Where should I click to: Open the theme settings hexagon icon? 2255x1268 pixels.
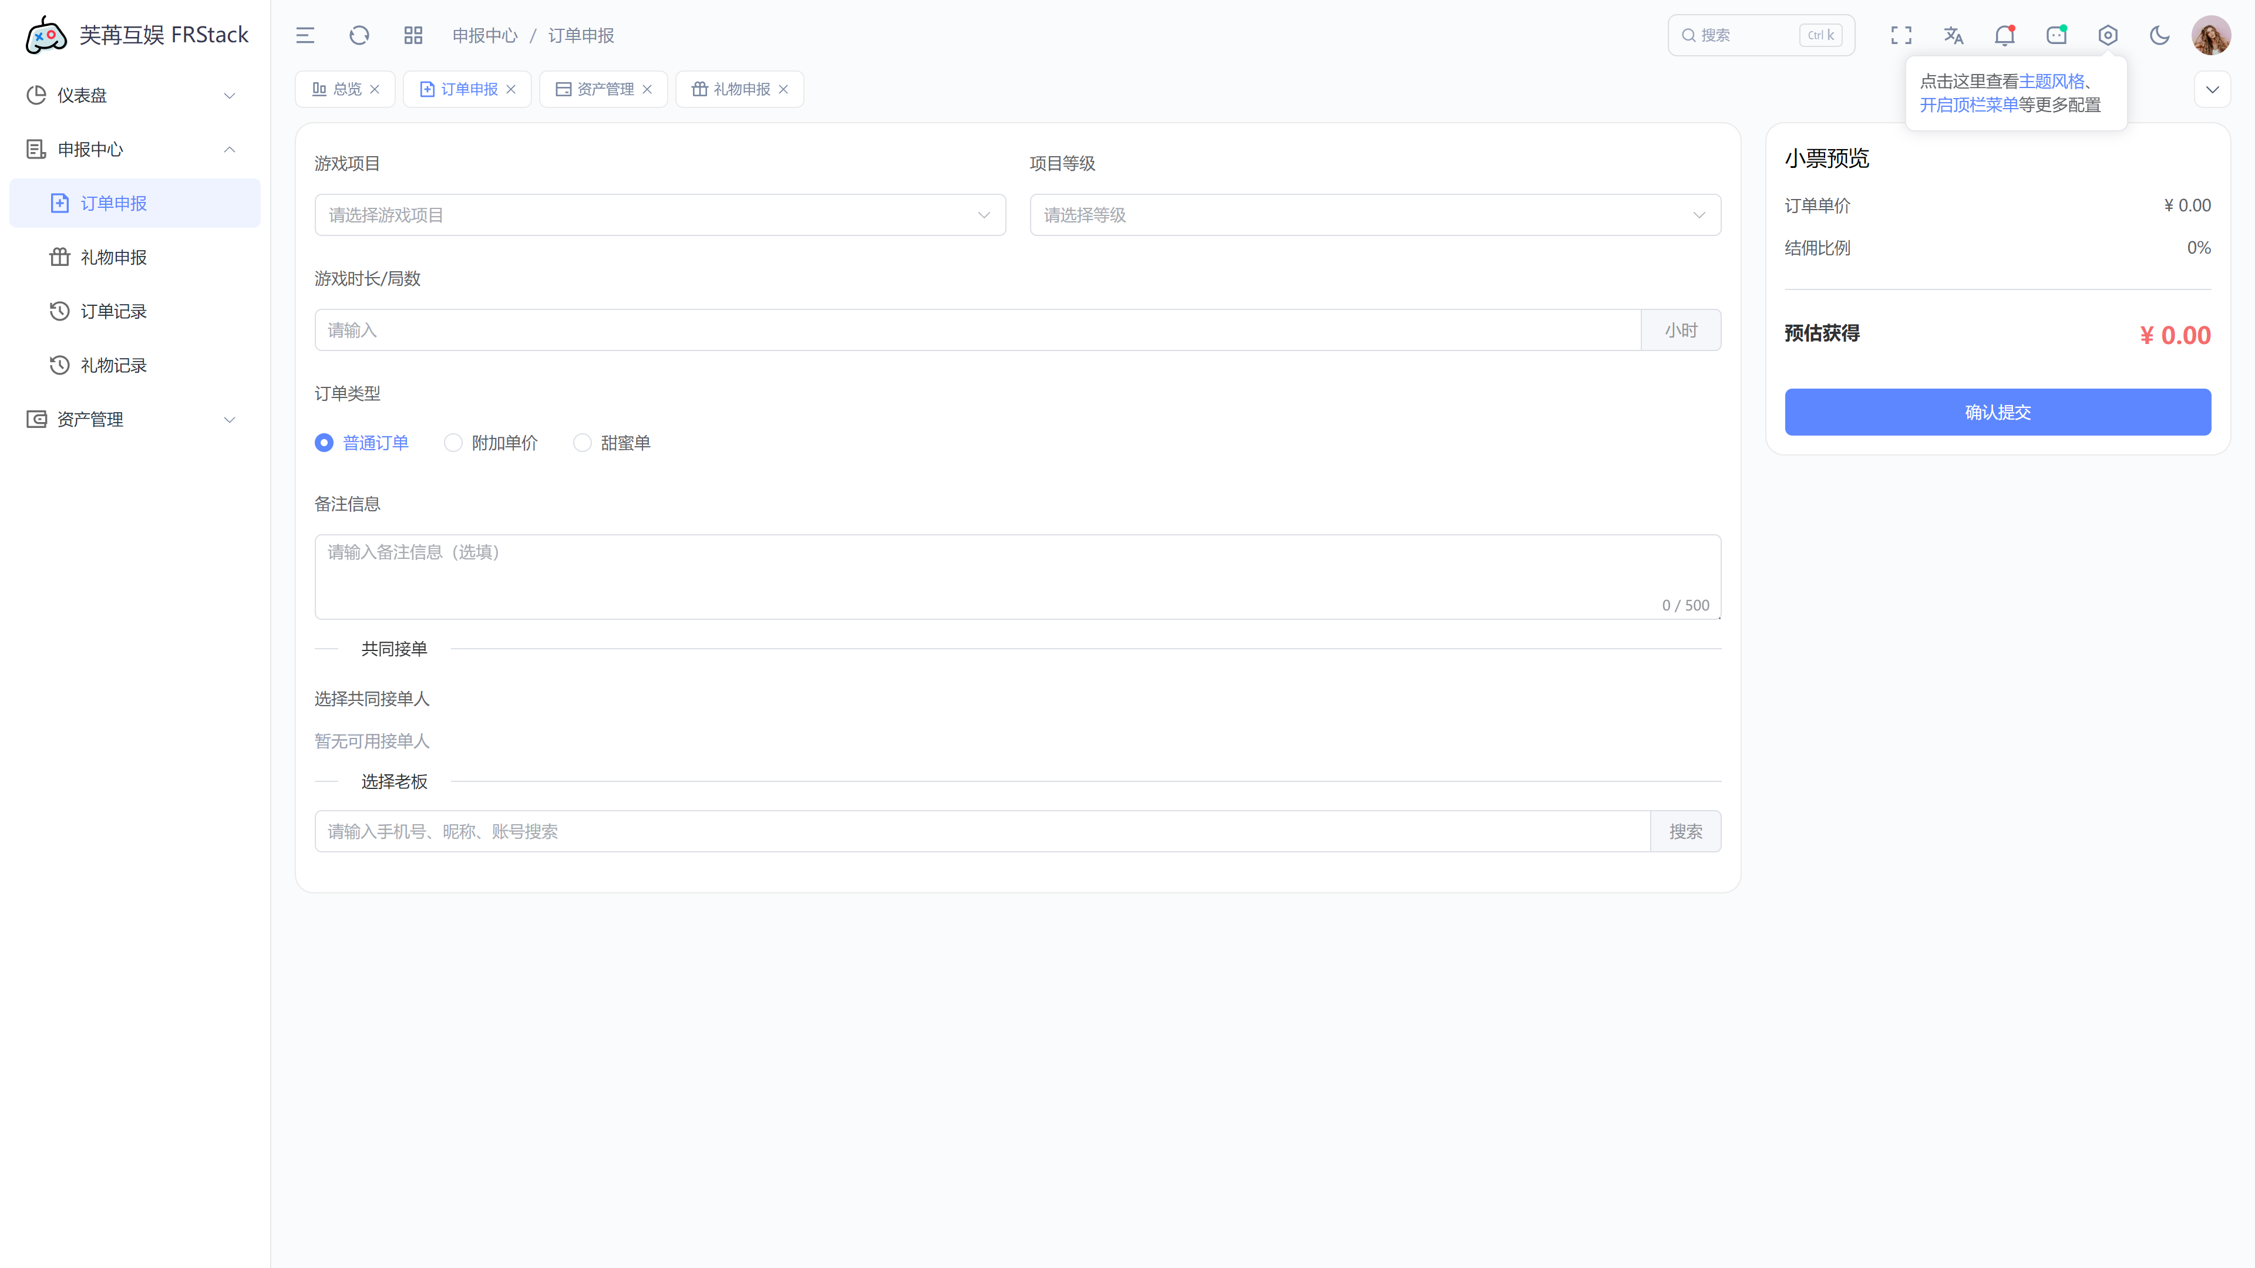pos(2108,35)
